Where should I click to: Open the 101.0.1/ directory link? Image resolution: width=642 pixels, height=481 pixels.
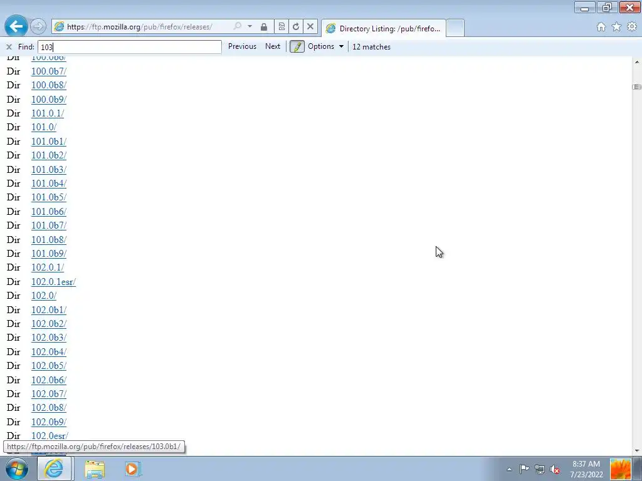pyautogui.click(x=48, y=113)
